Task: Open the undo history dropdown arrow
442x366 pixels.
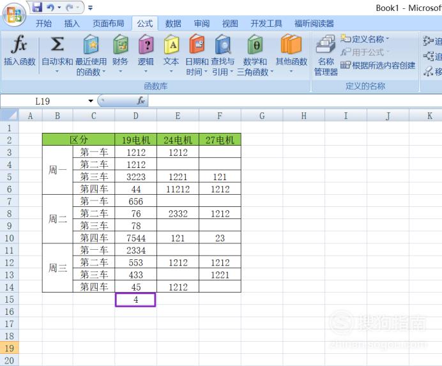Action: point(59,7)
